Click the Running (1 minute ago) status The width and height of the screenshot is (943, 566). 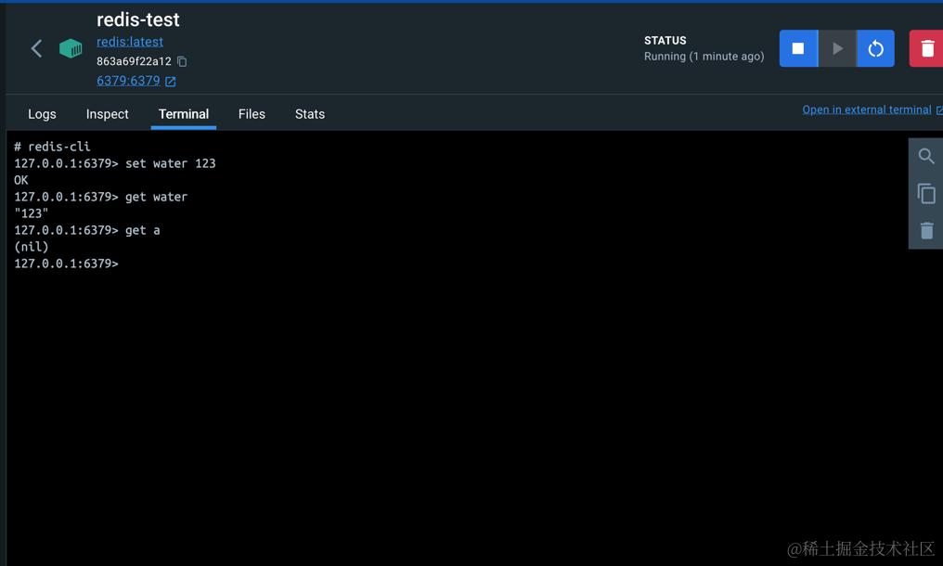tap(704, 57)
